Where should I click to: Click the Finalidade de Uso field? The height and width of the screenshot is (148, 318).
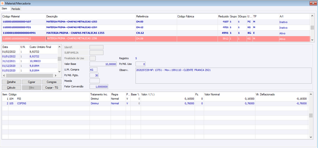pyautogui.click(x=93, y=58)
